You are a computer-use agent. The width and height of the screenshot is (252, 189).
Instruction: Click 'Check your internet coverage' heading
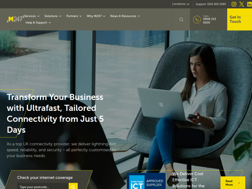coord(45,178)
